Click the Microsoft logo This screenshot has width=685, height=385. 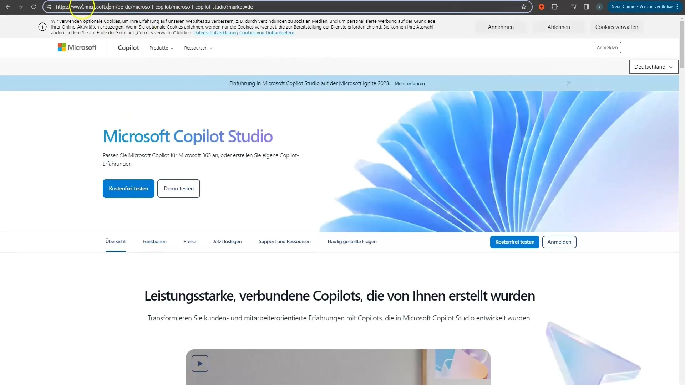pyautogui.click(x=77, y=47)
